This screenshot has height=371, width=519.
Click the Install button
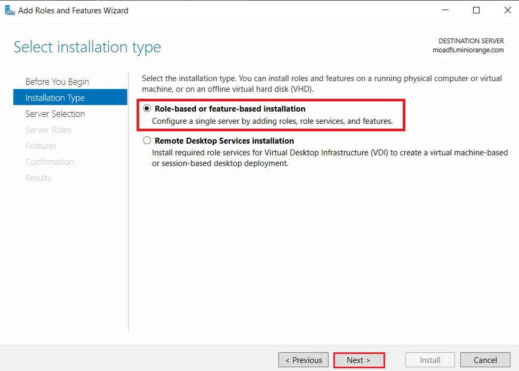click(429, 360)
